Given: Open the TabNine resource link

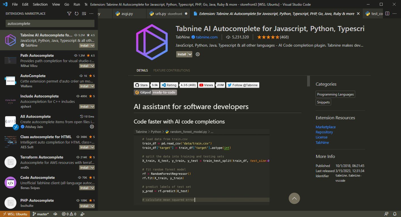Looking at the screenshot, I should [322, 143].
